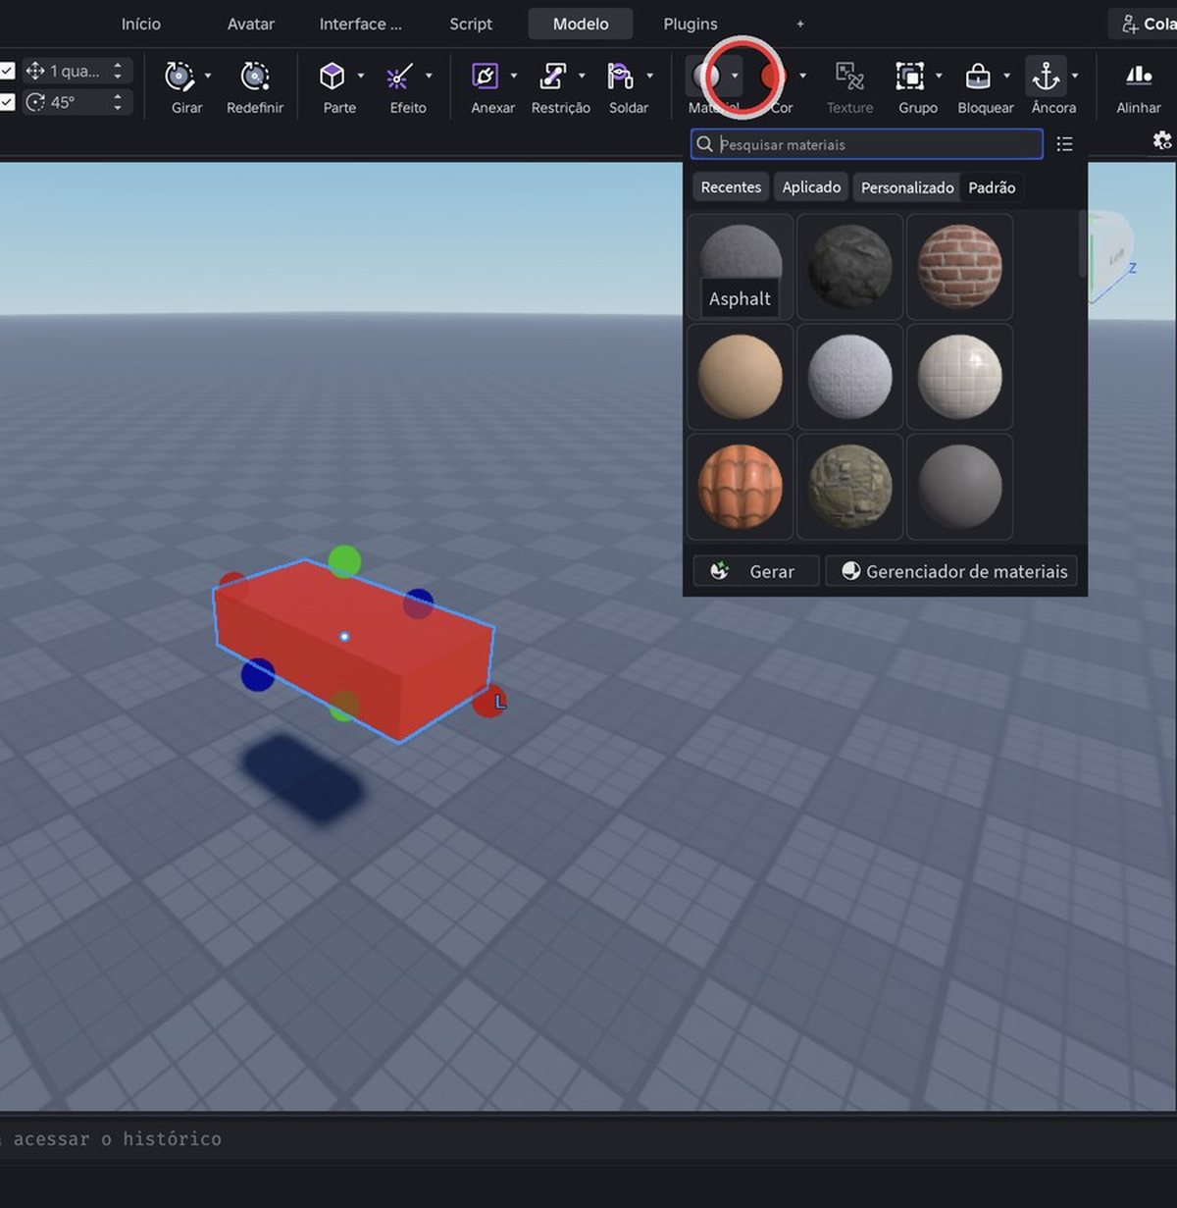
Task: Show Personalizado materials filter
Action: tap(907, 186)
